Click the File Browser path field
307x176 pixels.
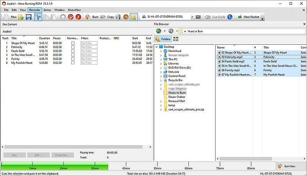pyautogui.click(x=243, y=31)
